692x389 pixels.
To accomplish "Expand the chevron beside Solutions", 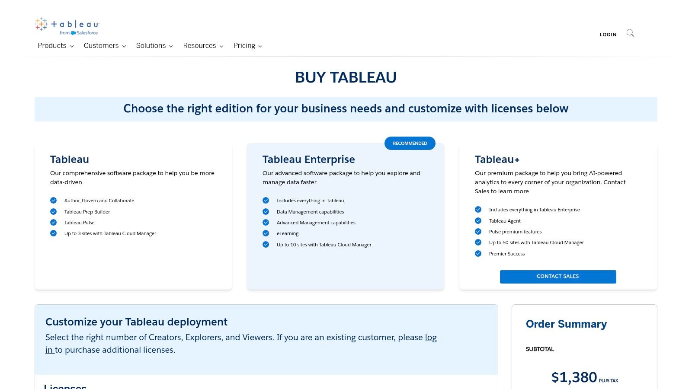I will pos(171,46).
